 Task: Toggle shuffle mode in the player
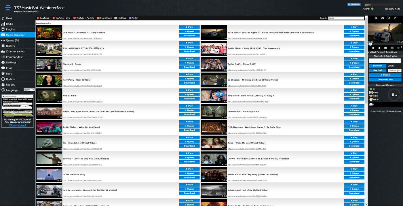(x=382, y=18)
